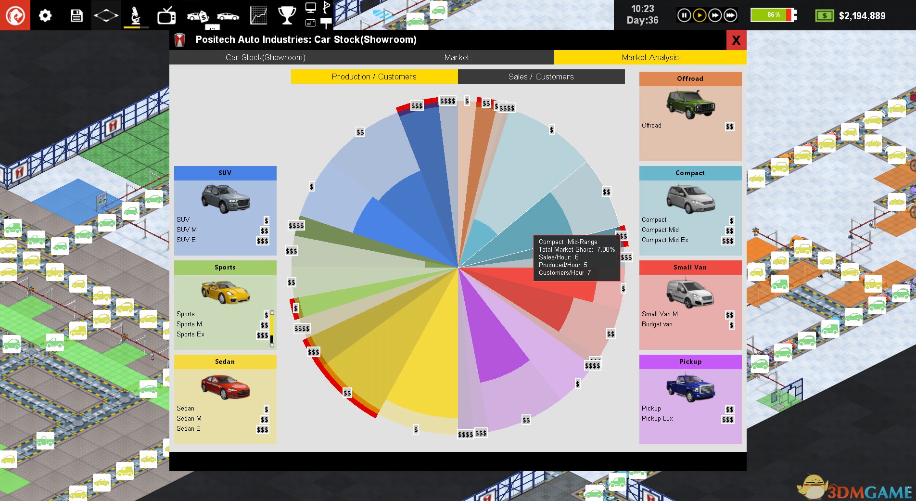916x501 pixels.
Task: Click the yellow sports car thumbnail
Action: coord(226,292)
